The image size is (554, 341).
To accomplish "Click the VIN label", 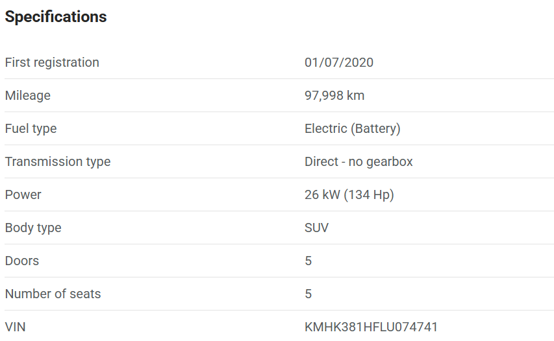I will [x=16, y=327].
